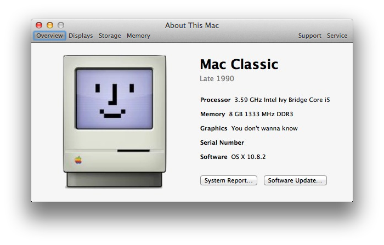This screenshot has width=384, height=245.
Task: Open the Support section
Action: tap(309, 36)
